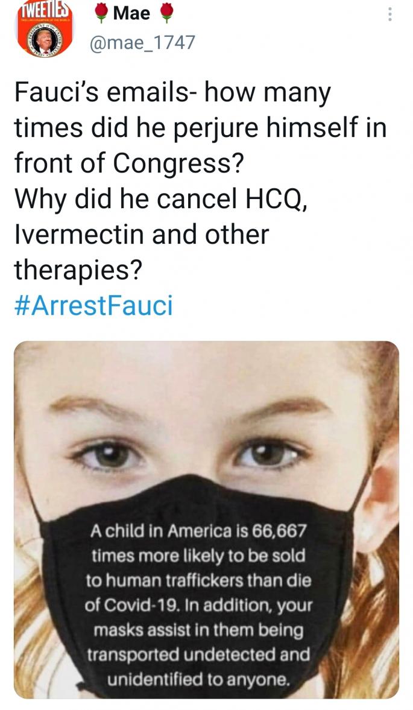Tap the word "therapies?" in the tweet
The image size is (413, 710).
(x=78, y=271)
